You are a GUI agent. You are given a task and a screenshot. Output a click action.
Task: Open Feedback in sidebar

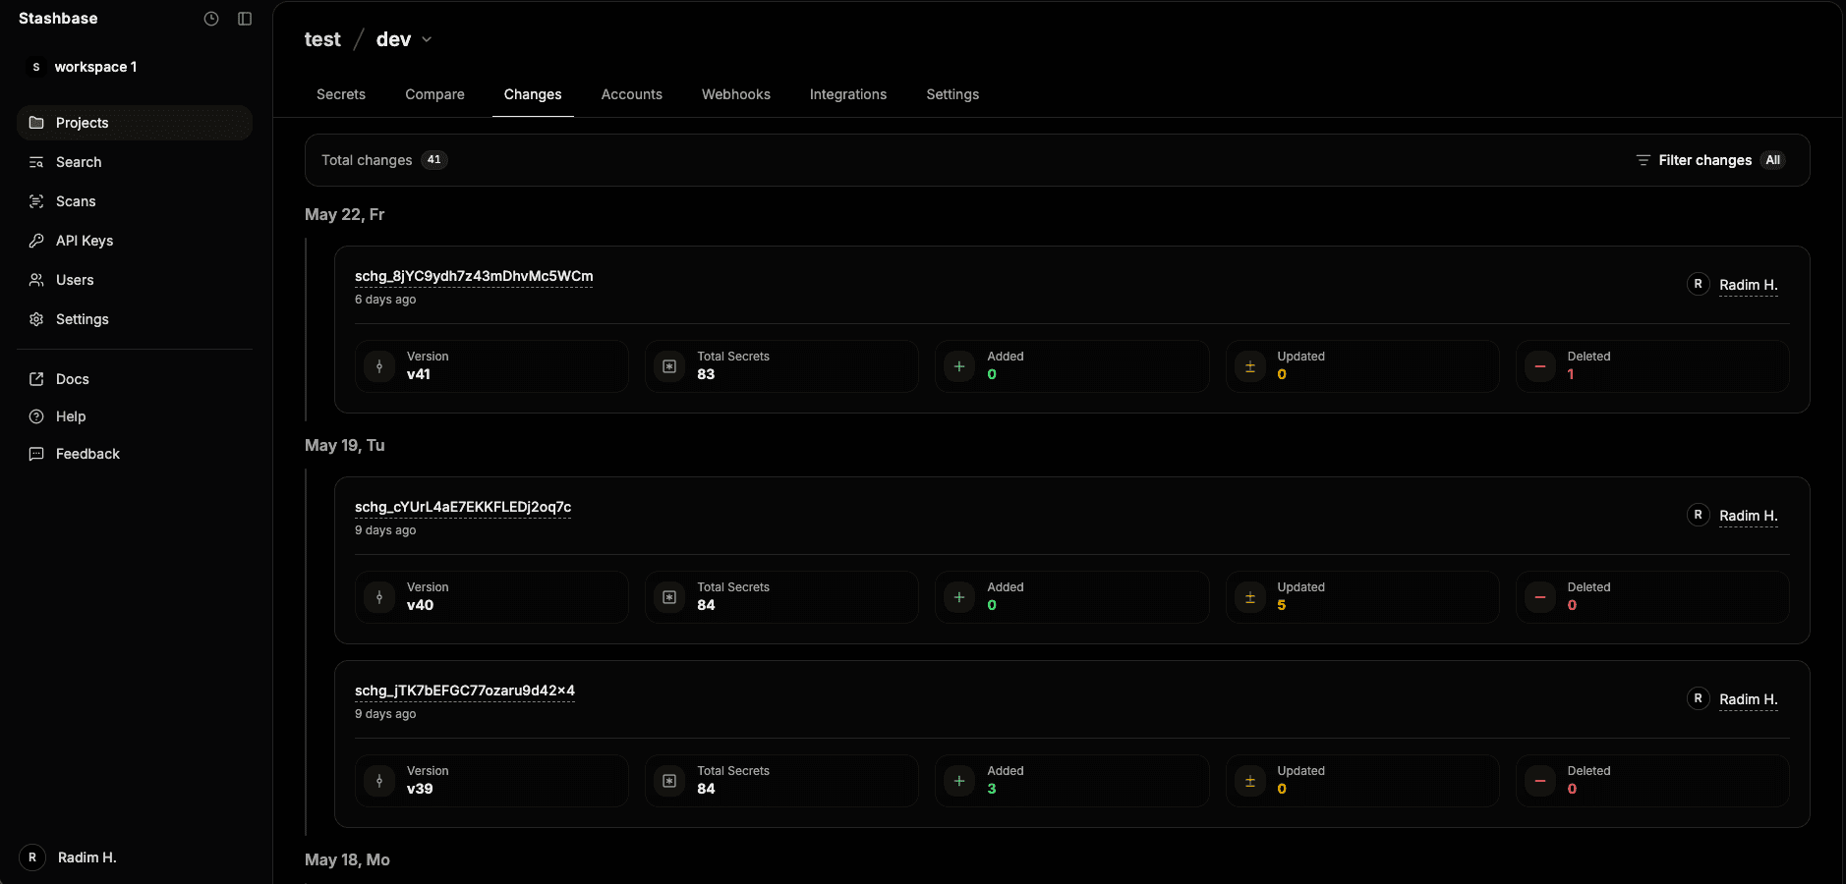(x=135, y=454)
